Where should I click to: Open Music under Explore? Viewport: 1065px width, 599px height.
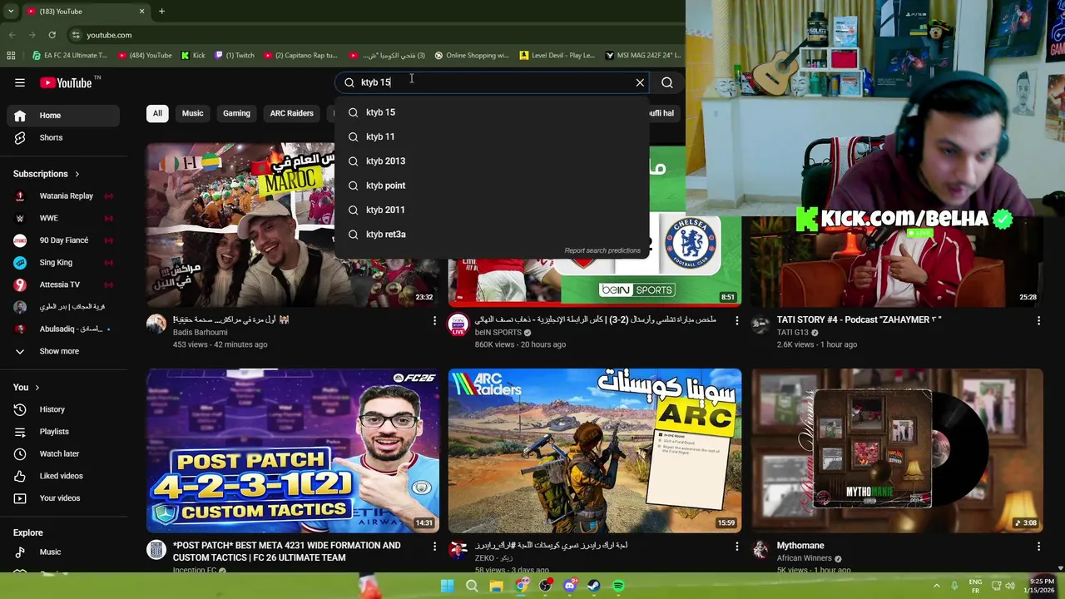click(x=63, y=552)
